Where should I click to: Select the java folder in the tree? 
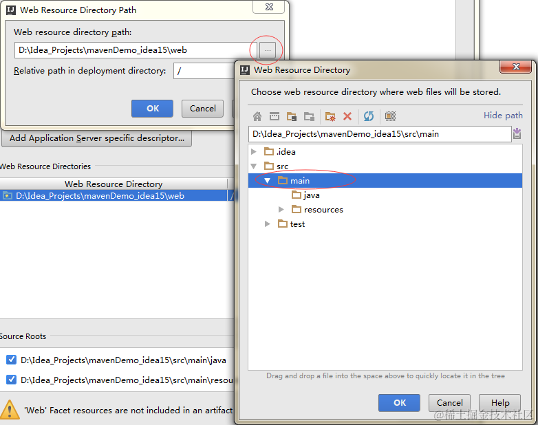[312, 195]
